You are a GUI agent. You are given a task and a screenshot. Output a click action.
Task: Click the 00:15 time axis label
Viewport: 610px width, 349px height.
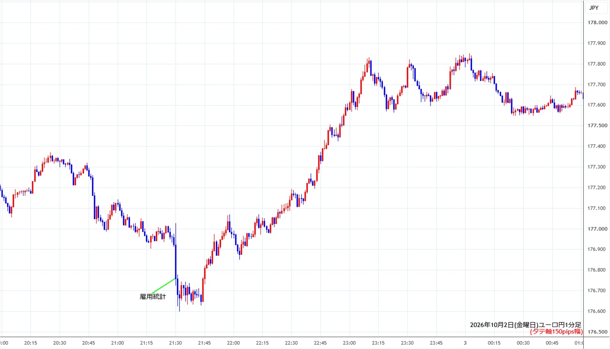click(494, 343)
